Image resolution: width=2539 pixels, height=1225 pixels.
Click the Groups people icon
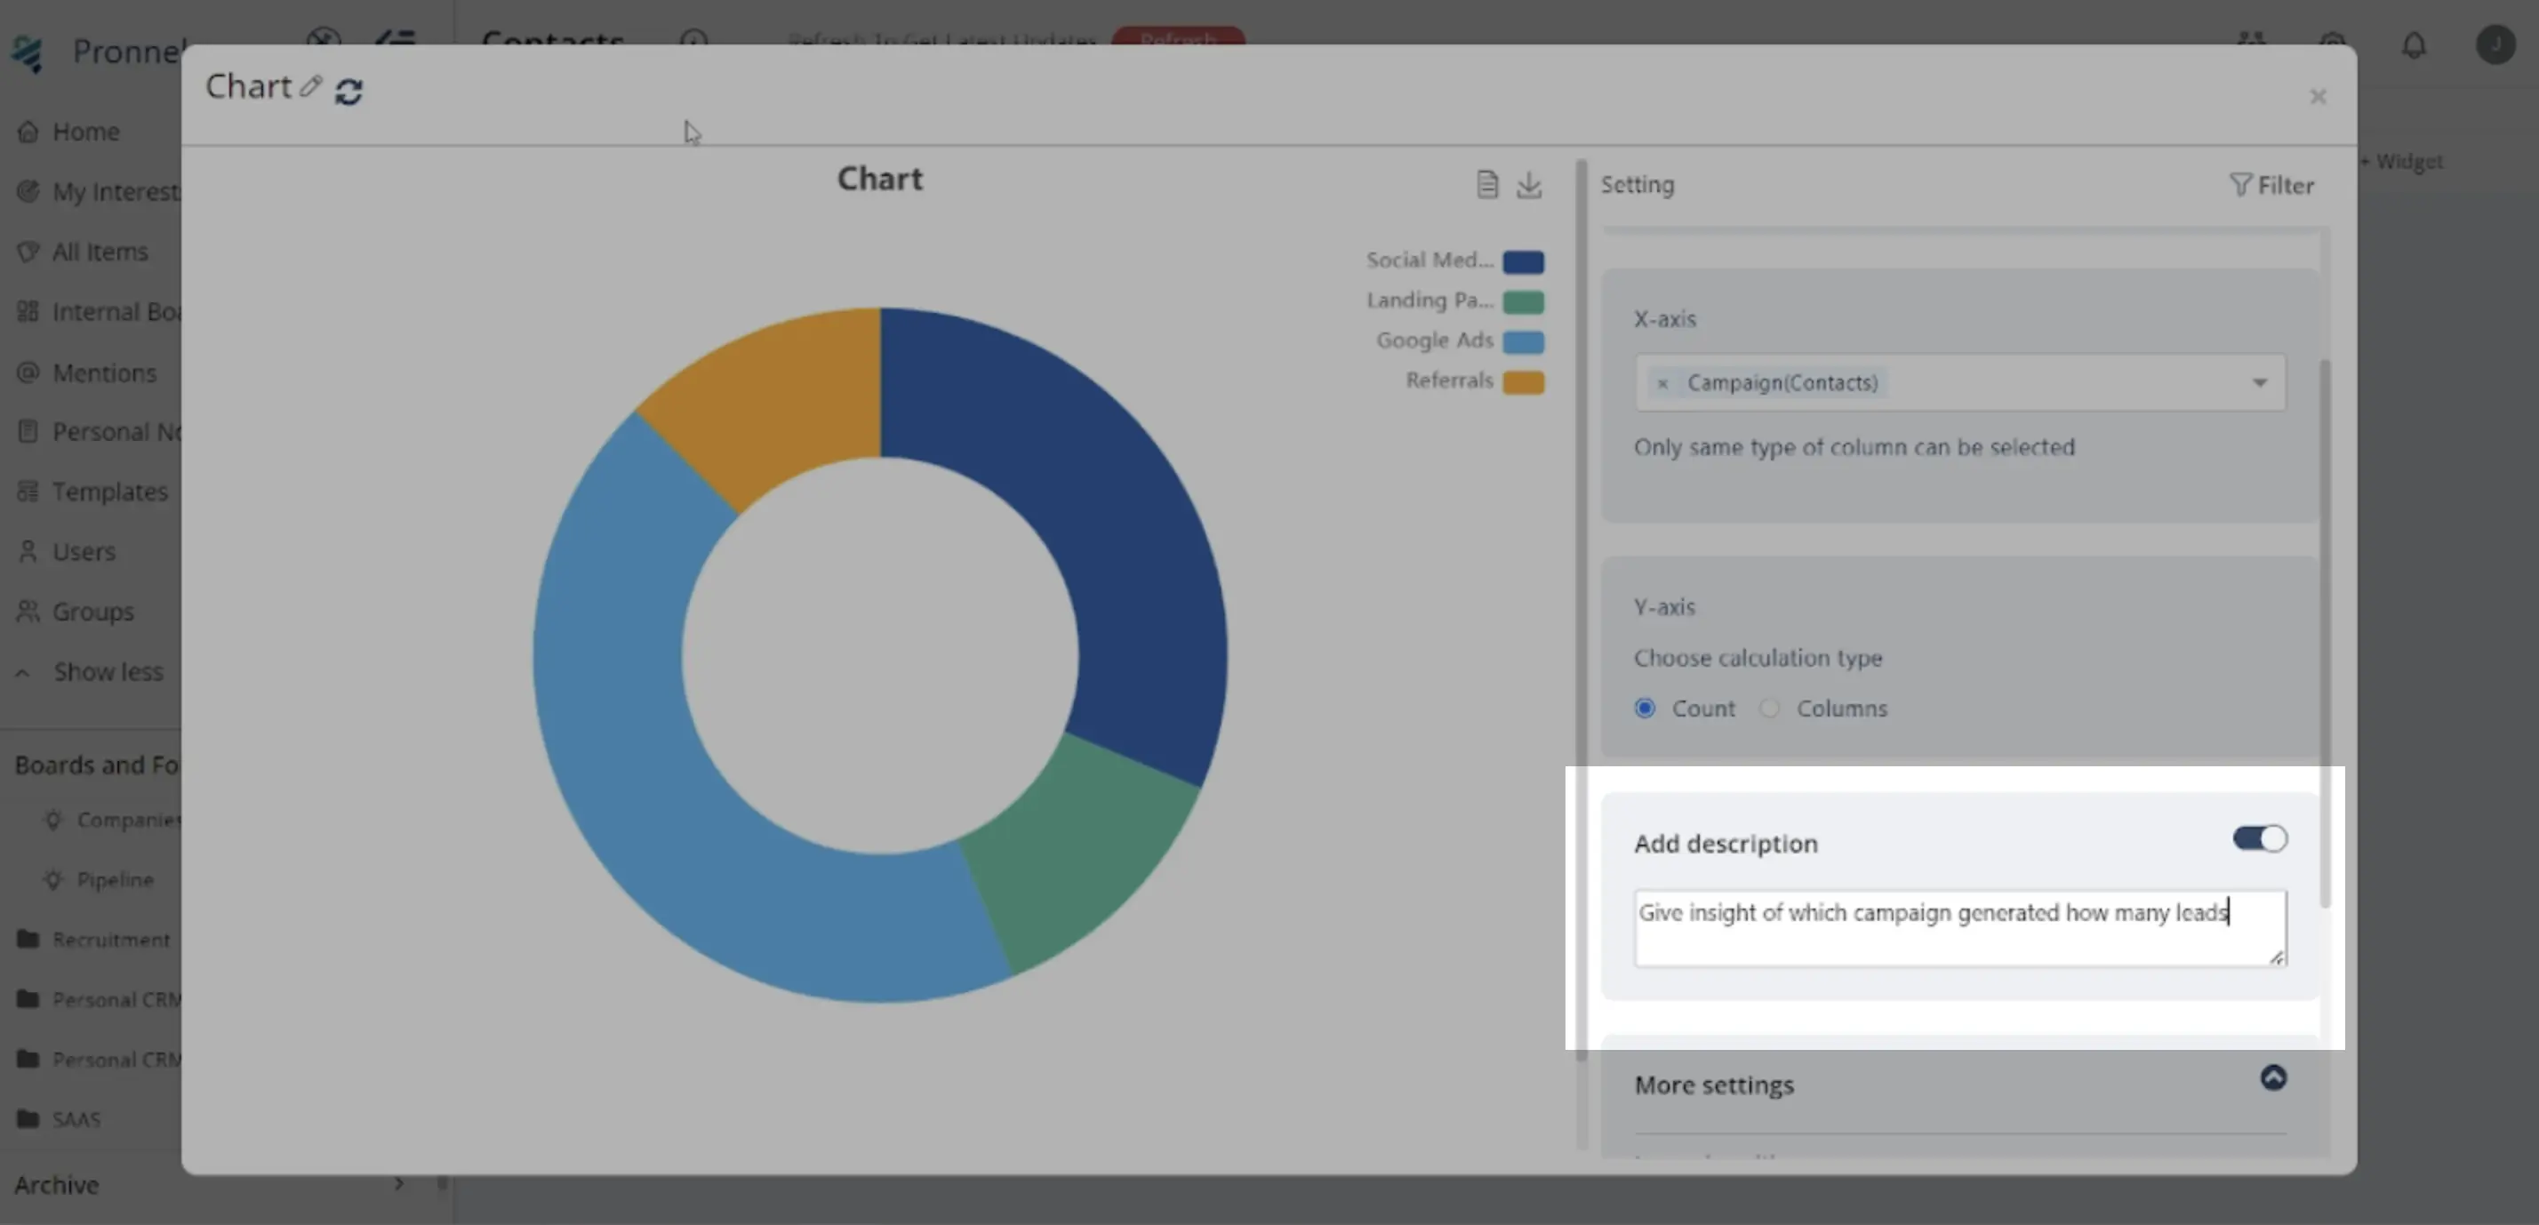(28, 611)
